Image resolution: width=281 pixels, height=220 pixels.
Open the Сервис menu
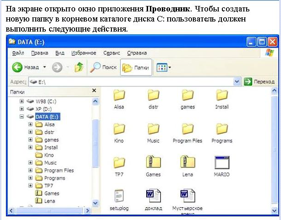point(111,53)
